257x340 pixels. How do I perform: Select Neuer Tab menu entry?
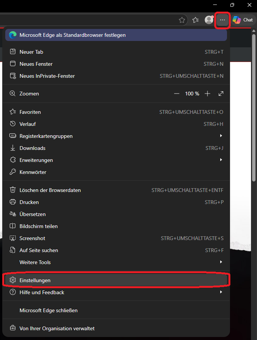tap(116, 52)
